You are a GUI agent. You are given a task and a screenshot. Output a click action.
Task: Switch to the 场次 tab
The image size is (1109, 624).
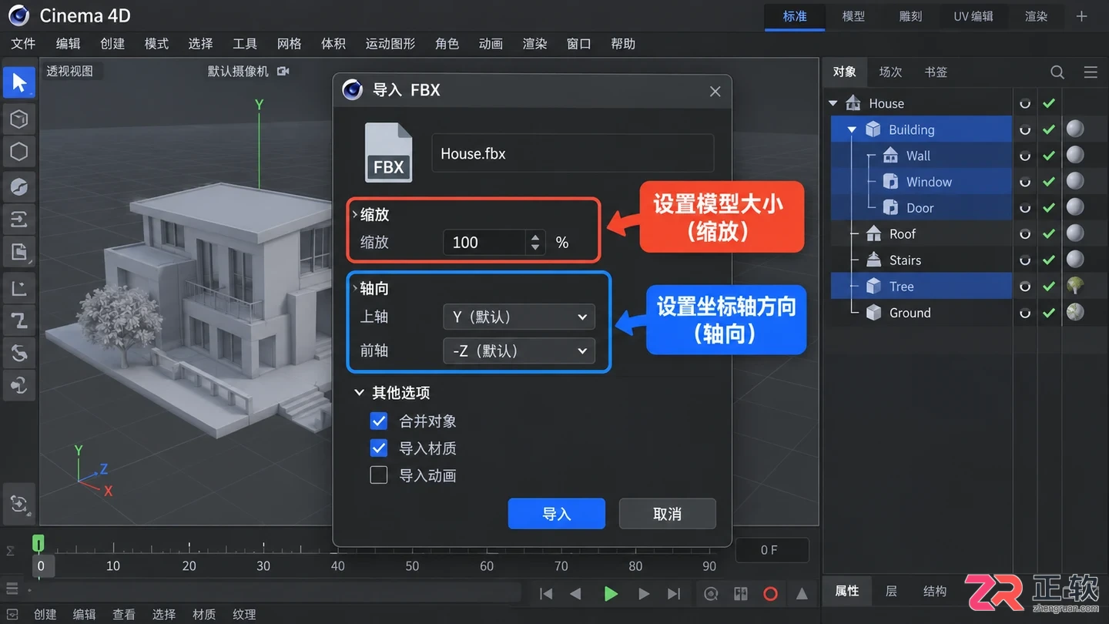[x=890, y=72]
